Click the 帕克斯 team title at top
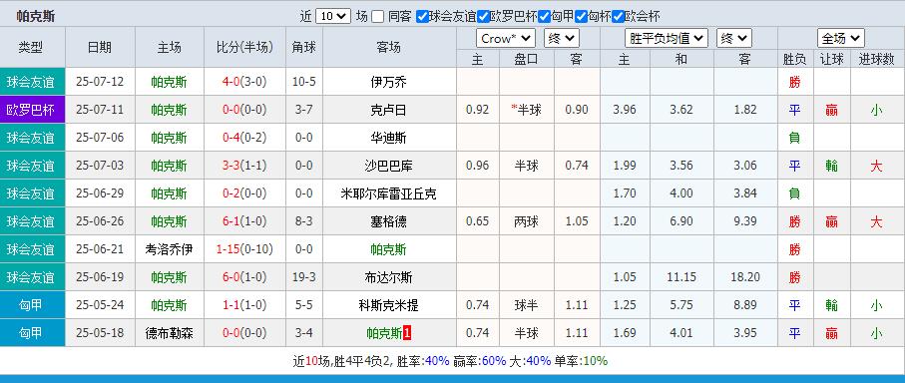Screen dimensions: 905x383 (36, 17)
